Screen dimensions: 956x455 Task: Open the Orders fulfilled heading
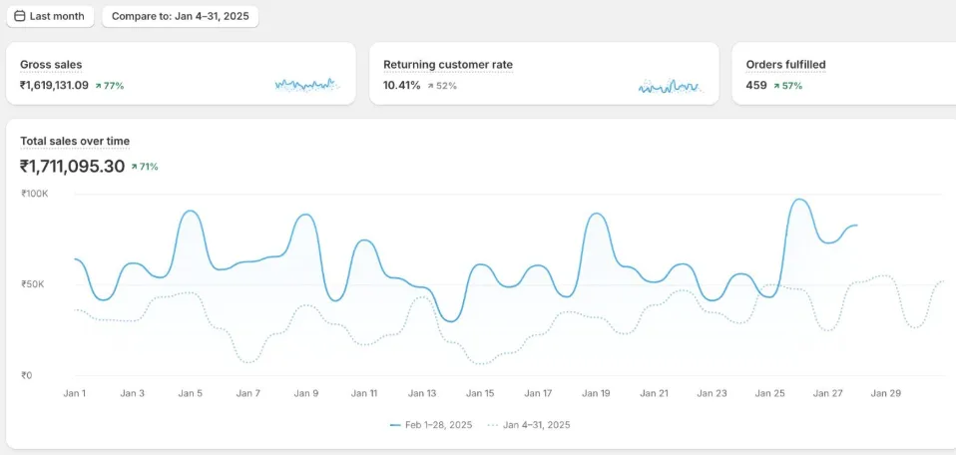pyautogui.click(x=786, y=65)
